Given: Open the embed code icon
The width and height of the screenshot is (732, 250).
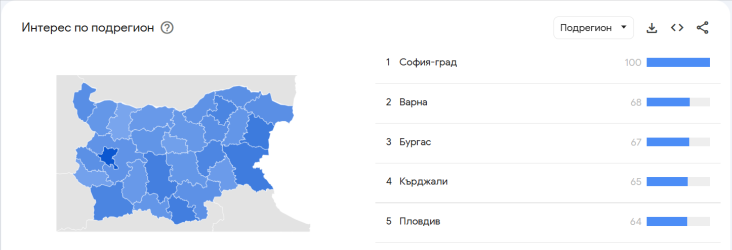Looking at the screenshot, I should tap(677, 28).
